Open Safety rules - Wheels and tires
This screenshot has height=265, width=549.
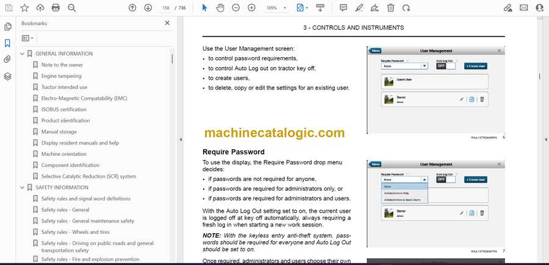tap(75, 232)
